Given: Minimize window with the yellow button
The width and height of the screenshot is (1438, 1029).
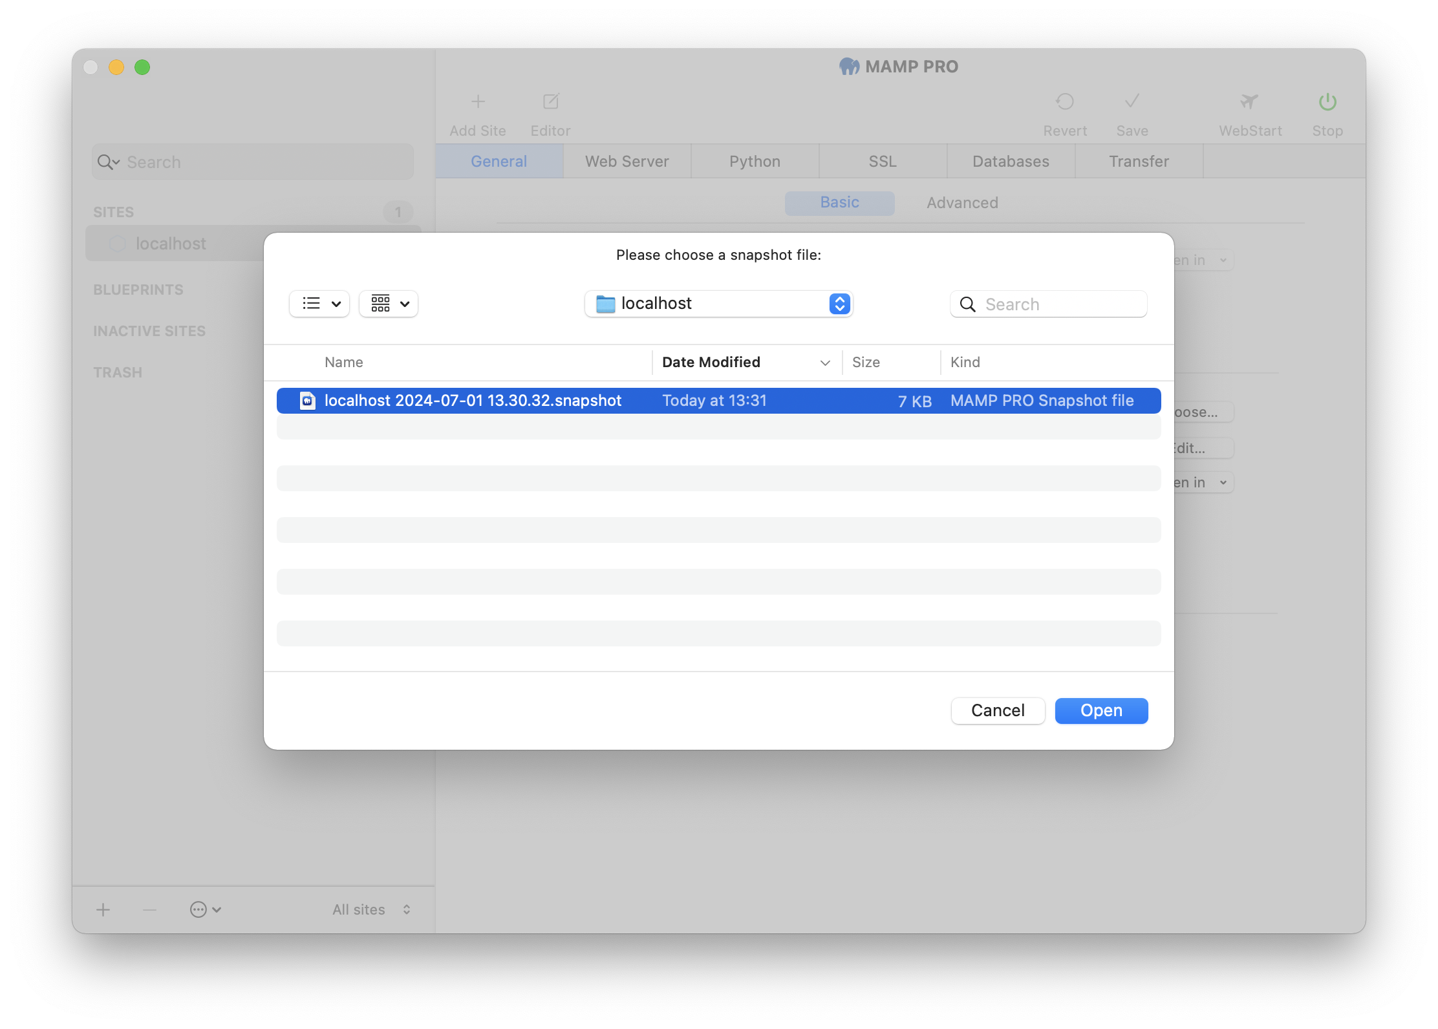Looking at the screenshot, I should tap(116, 67).
